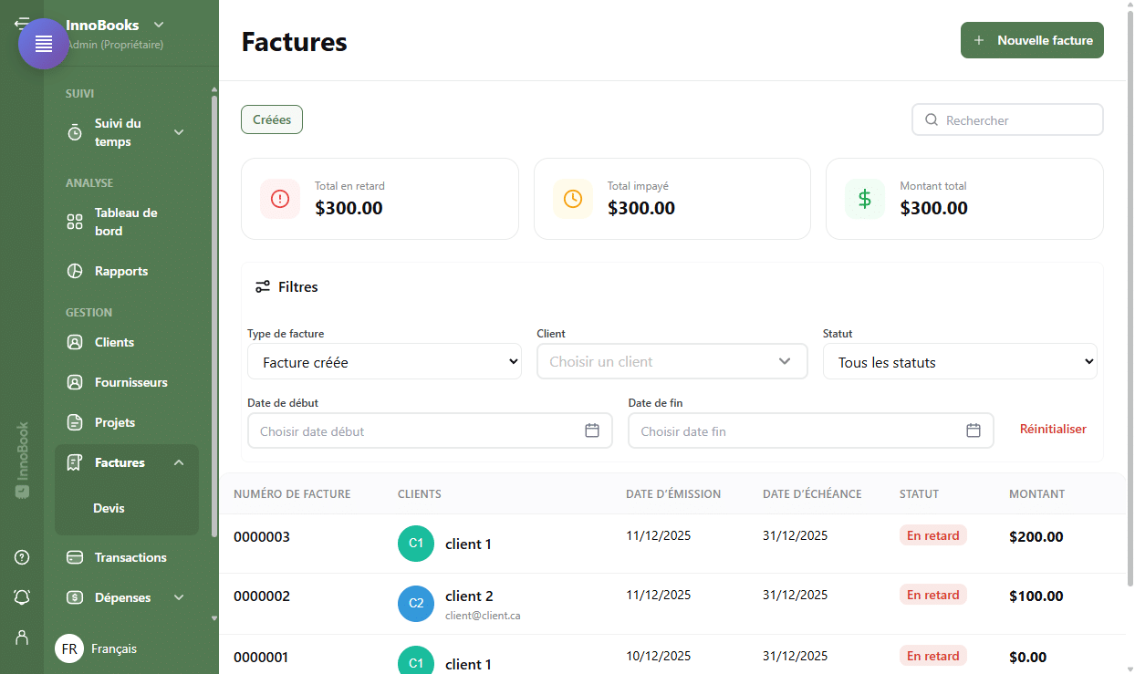The height and width of the screenshot is (674, 1135).
Task: Open the notifications bell icon
Action: click(x=22, y=597)
